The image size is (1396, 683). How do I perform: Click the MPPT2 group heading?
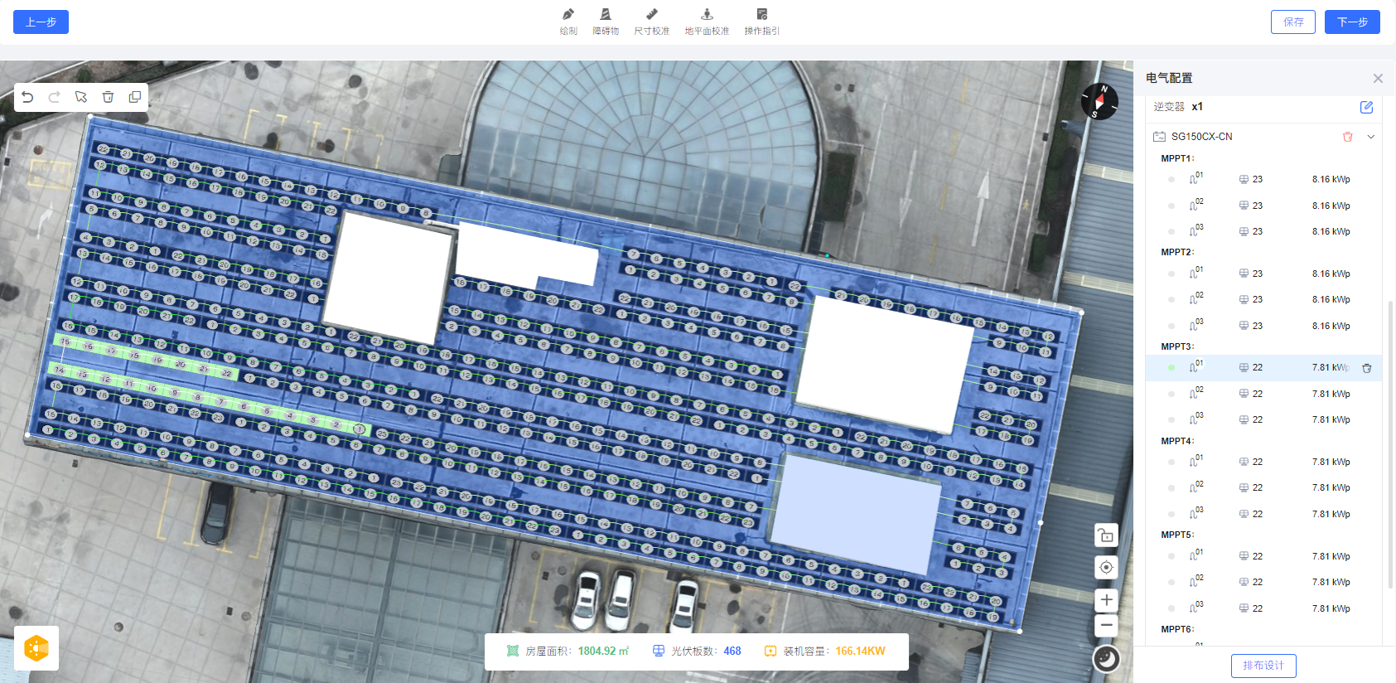point(1177,252)
